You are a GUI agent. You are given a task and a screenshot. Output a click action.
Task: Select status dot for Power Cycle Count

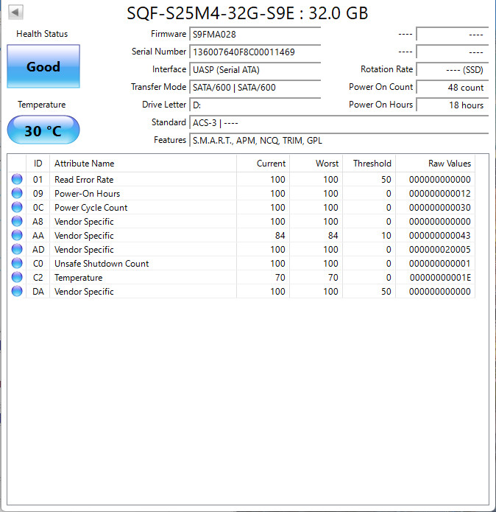tap(17, 207)
